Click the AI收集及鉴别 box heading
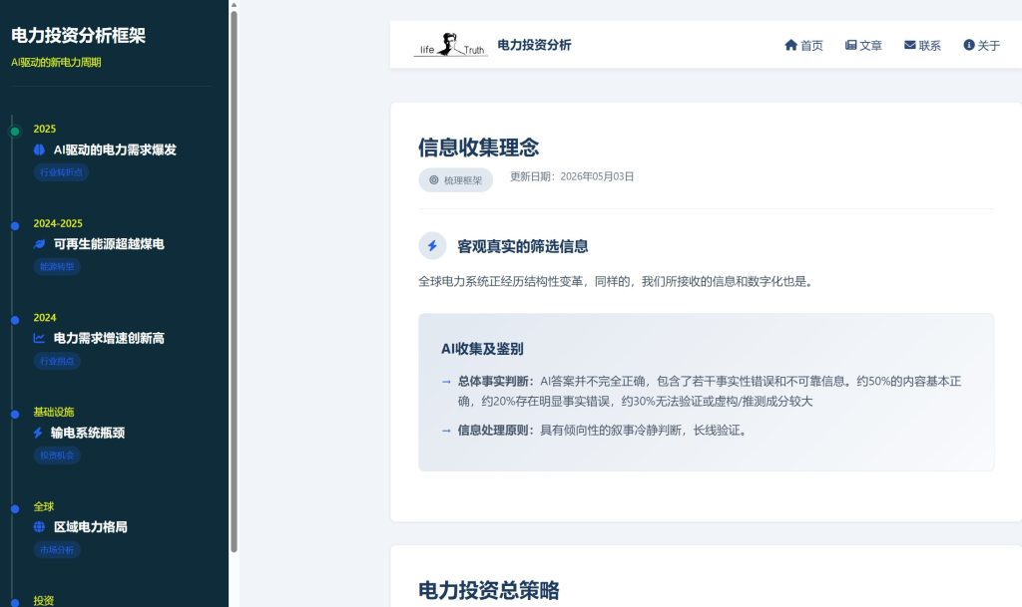The height and width of the screenshot is (607, 1022). (x=482, y=349)
